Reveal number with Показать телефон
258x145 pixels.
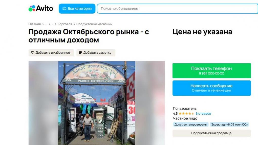click(212, 71)
